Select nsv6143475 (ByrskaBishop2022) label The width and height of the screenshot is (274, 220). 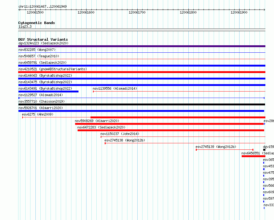[45, 82]
